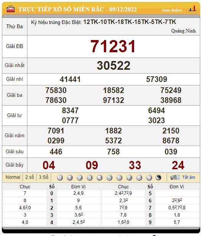Select digit filter ball 3
This screenshot has height=236, width=201.
90,178
